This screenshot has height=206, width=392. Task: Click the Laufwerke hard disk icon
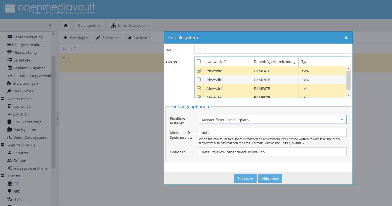click(x=10, y=106)
